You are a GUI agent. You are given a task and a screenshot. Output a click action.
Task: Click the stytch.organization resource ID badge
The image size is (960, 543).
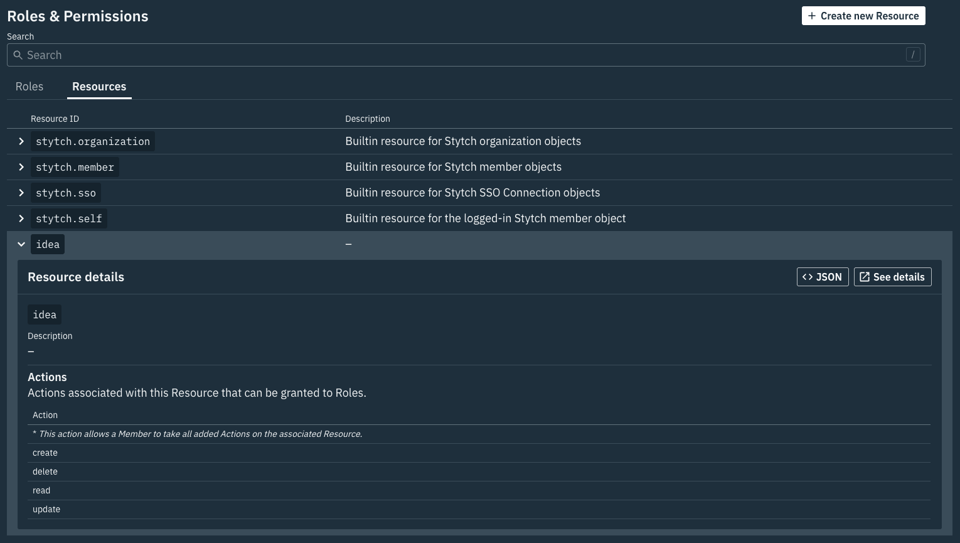[92, 141]
